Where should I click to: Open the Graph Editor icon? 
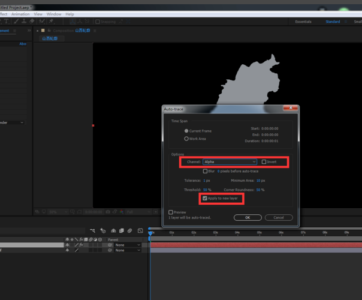pyautogui.click(x=140, y=230)
